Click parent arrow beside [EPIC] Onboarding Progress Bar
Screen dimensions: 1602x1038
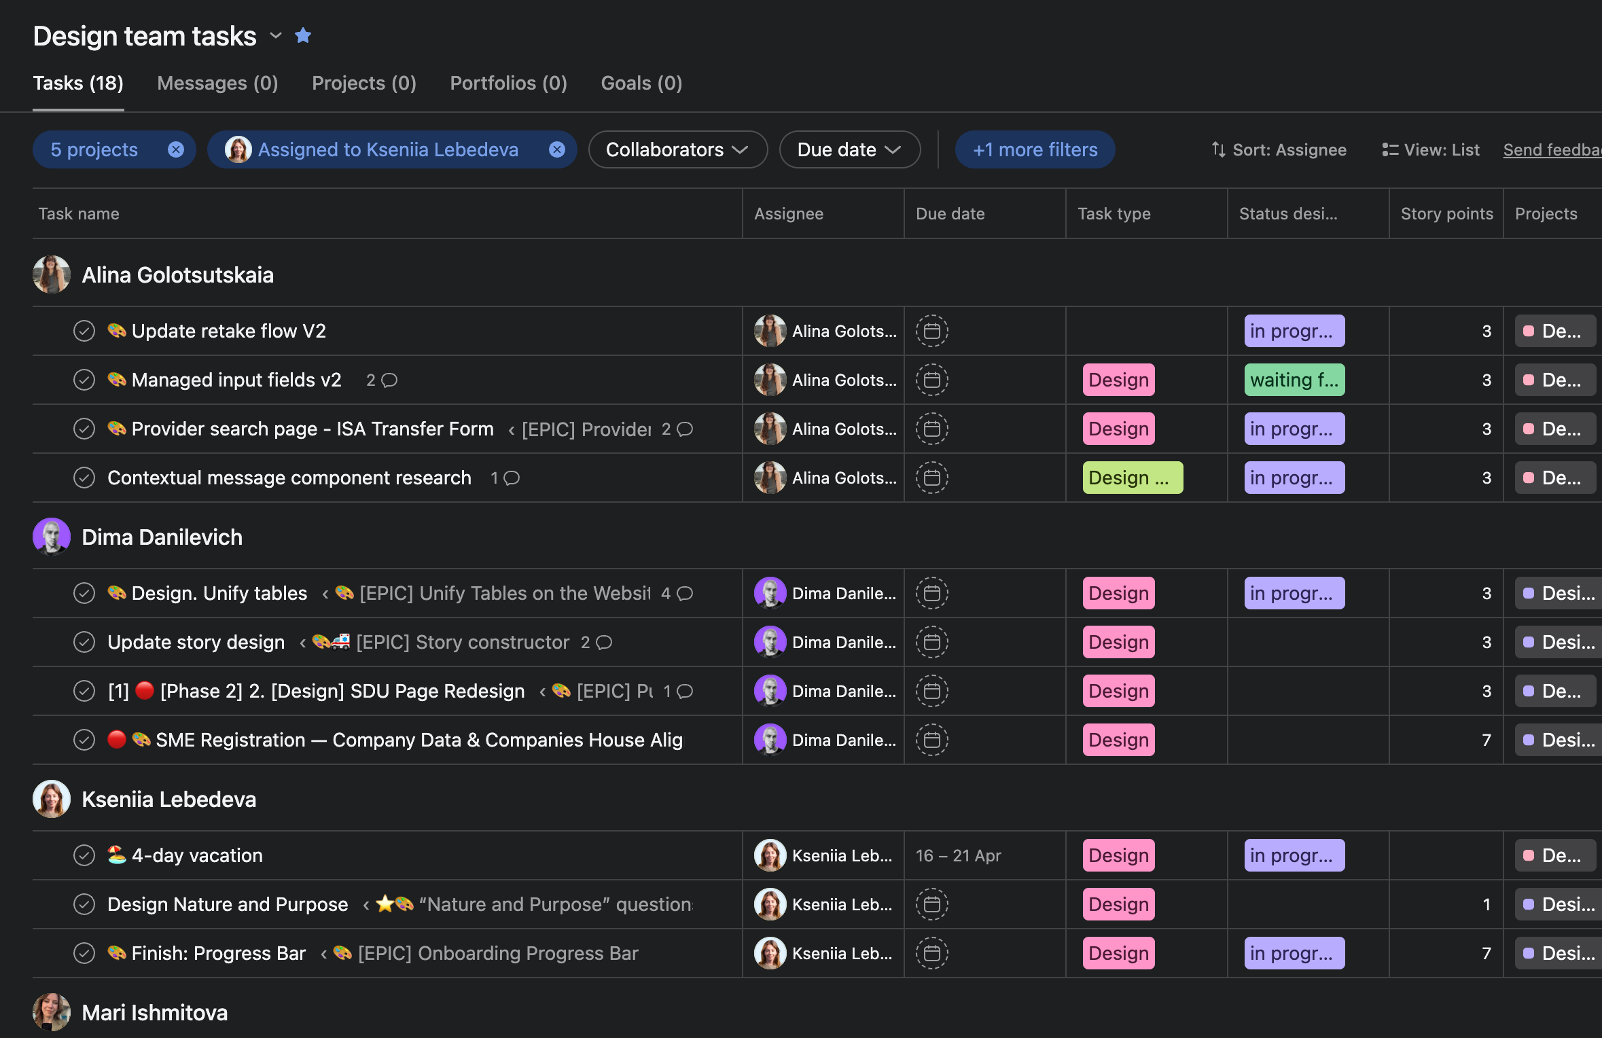[324, 954]
